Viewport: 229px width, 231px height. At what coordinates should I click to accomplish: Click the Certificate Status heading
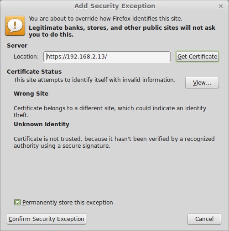[34, 72]
